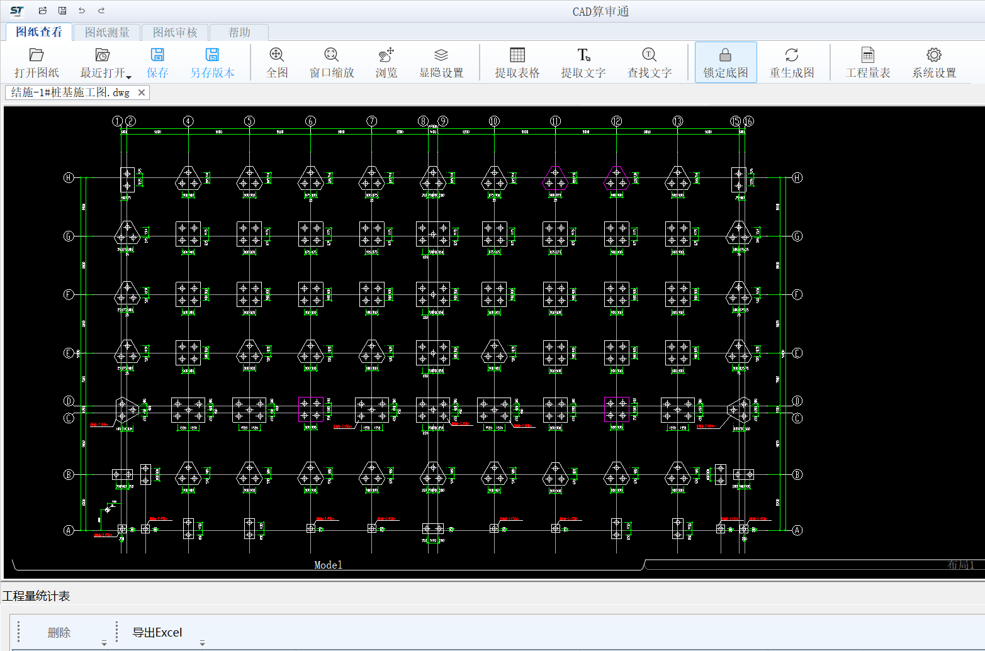985x651 pixels.
Task: Open Show/Hide Settings (显隐设置) layers icon
Action: pyautogui.click(x=441, y=55)
